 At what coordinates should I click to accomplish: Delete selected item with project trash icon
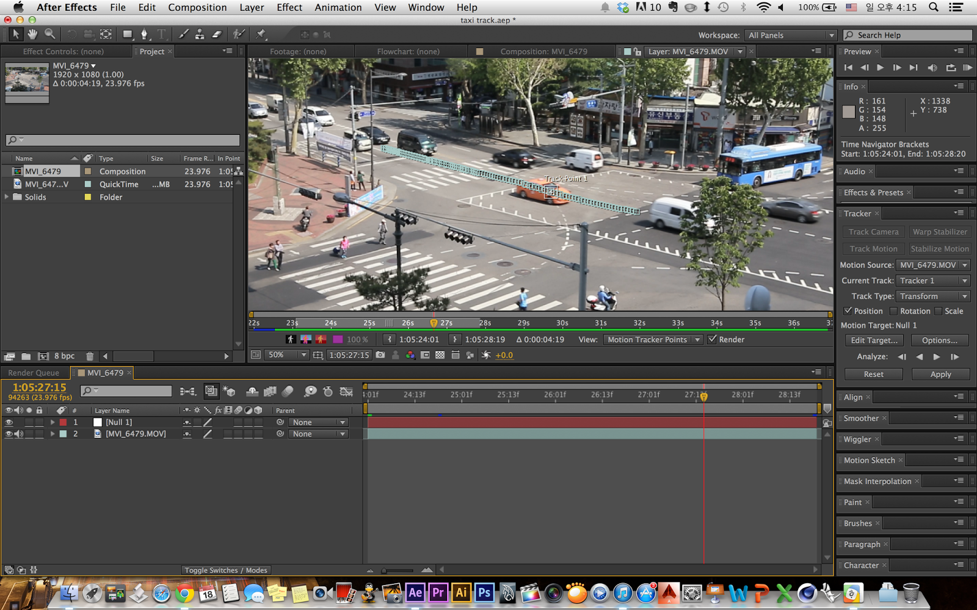90,356
